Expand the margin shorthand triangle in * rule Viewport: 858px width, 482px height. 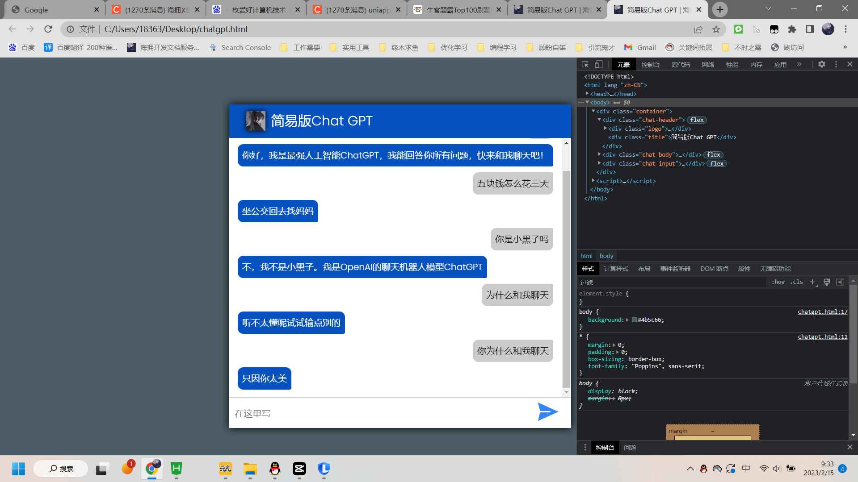614,345
